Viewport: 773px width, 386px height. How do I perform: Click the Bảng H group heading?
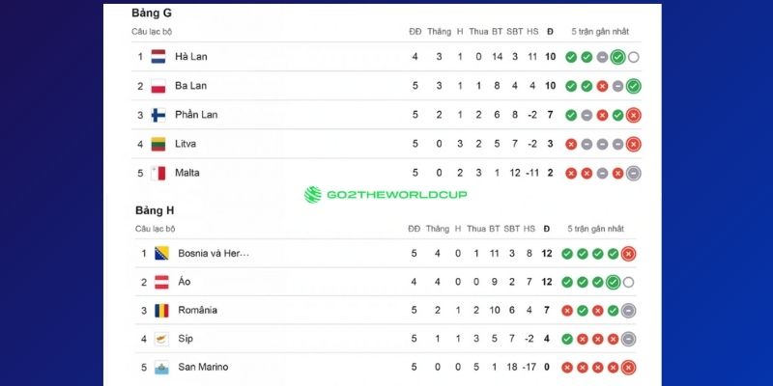pyautogui.click(x=155, y=210)
